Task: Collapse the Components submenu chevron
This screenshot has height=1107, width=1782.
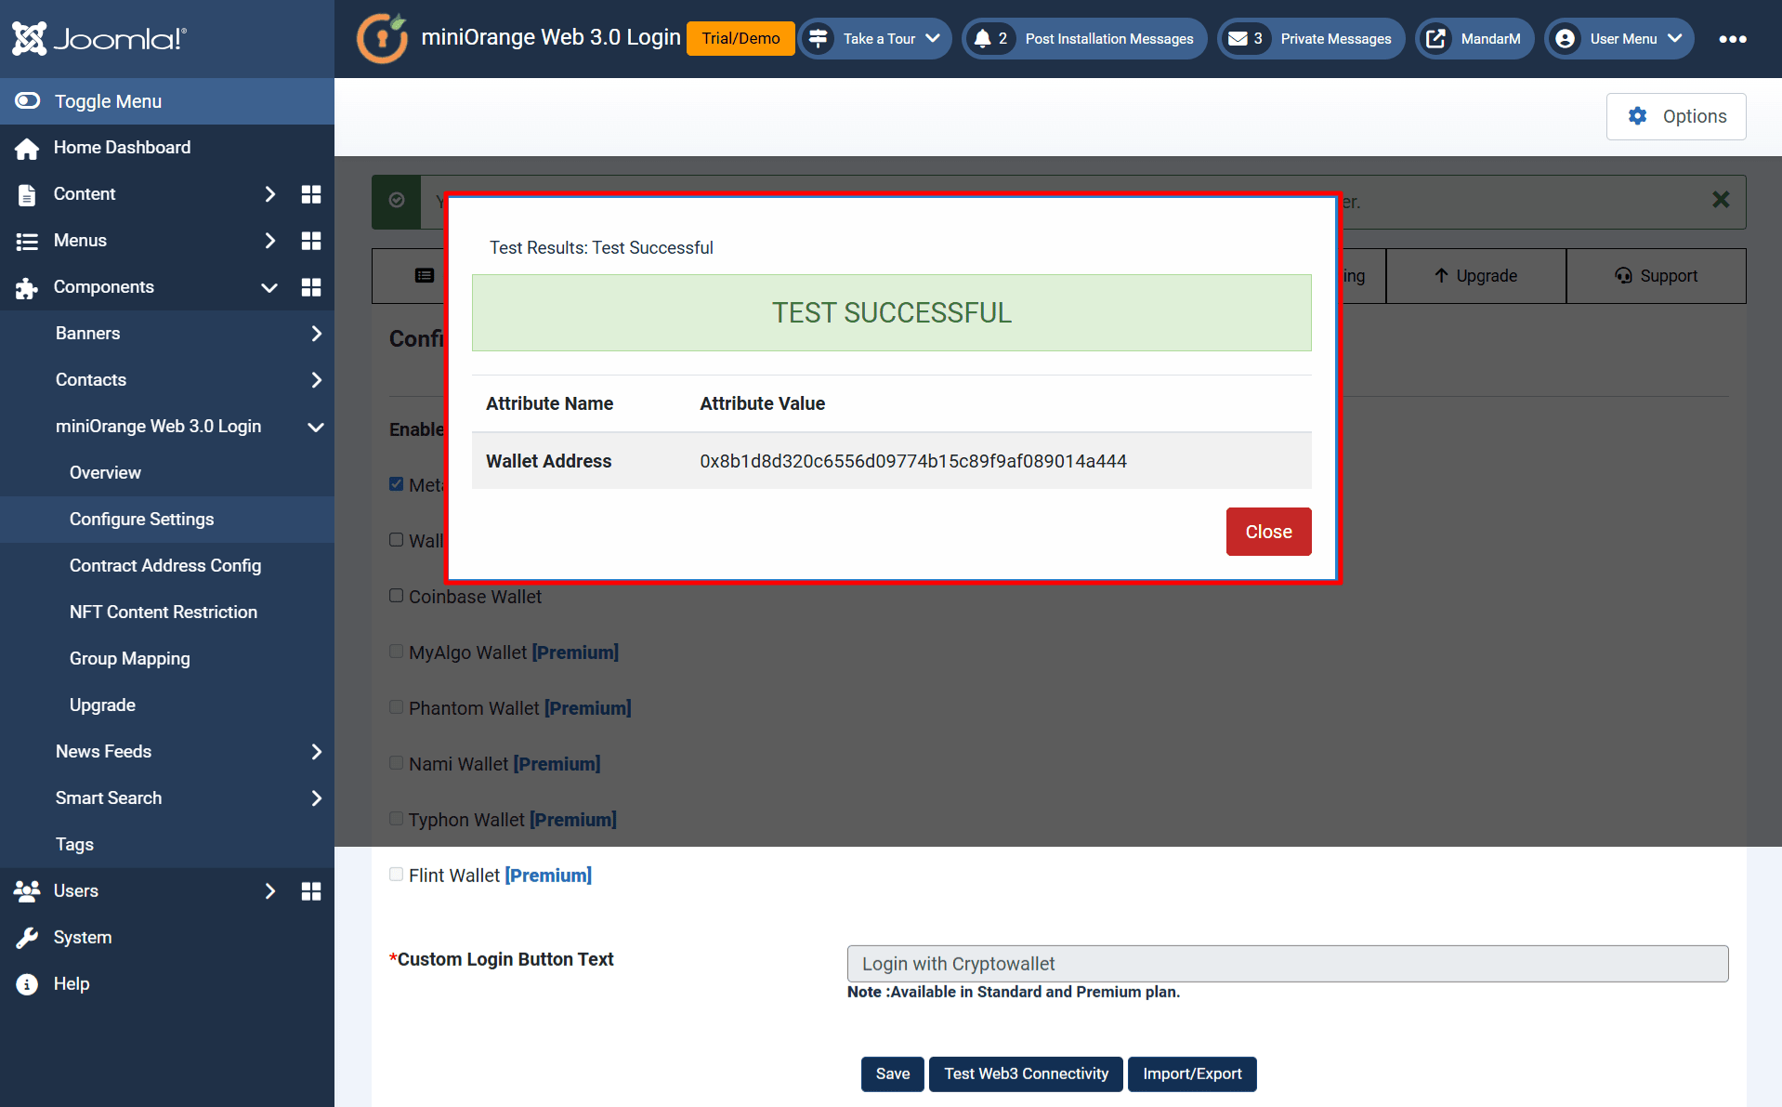Action: (269, 287)
